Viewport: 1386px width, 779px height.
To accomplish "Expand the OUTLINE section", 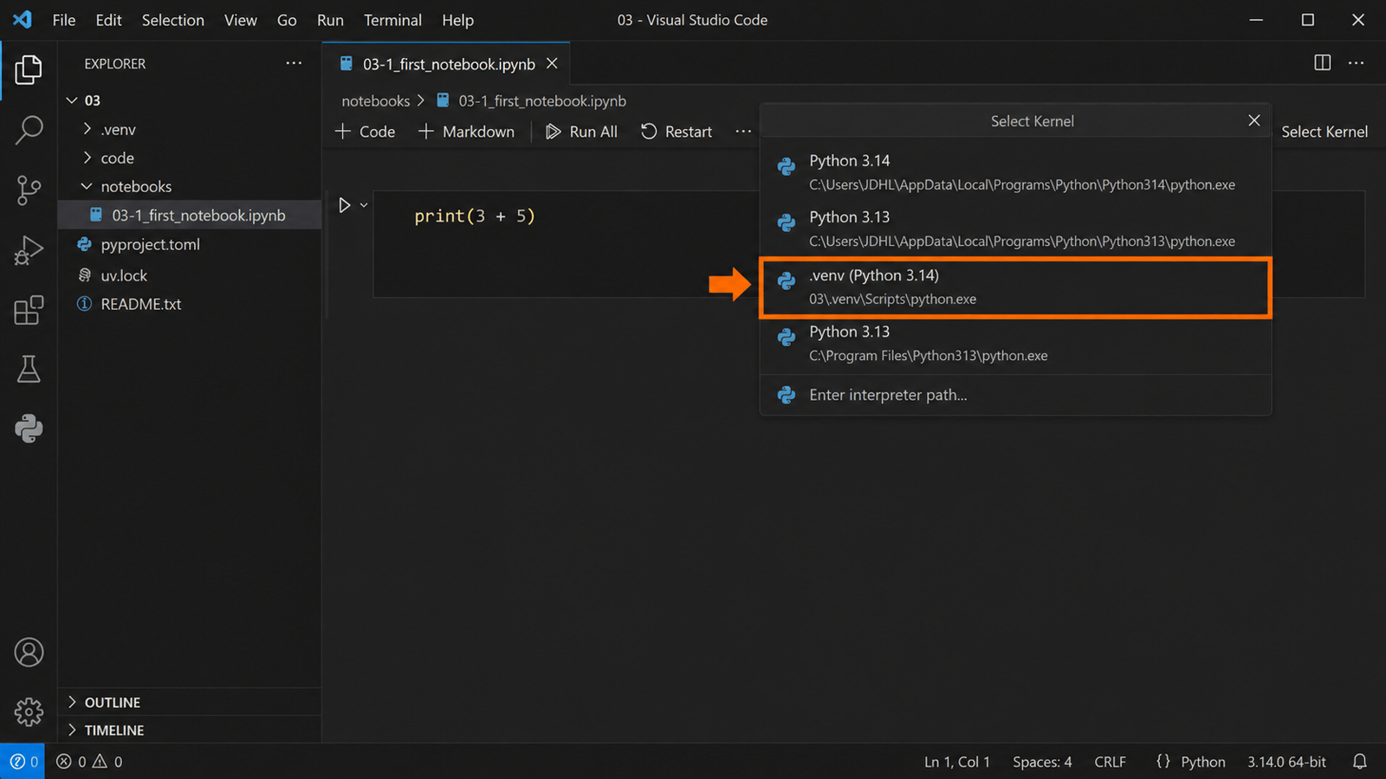I will (72, 702).
